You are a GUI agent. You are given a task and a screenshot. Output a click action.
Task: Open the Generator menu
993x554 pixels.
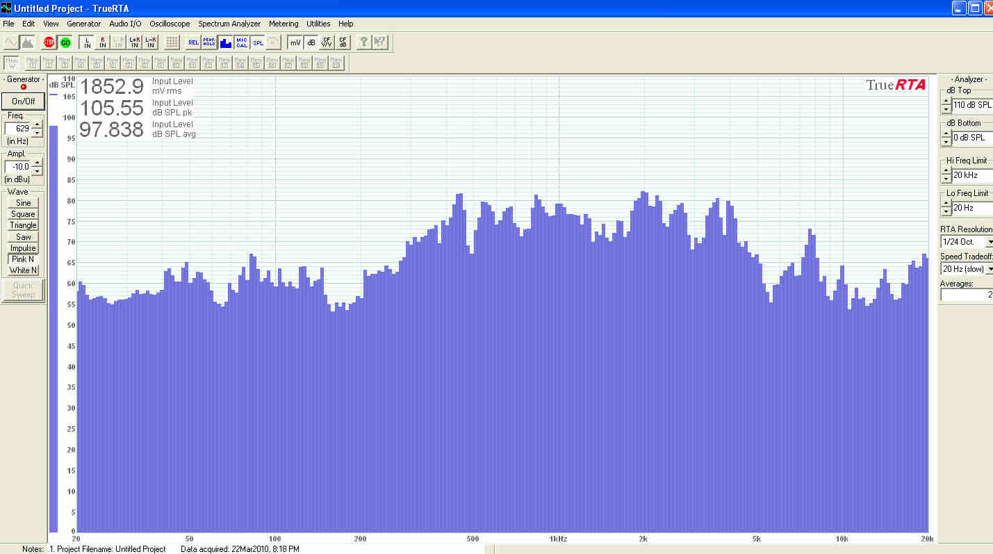pos(83,24)
